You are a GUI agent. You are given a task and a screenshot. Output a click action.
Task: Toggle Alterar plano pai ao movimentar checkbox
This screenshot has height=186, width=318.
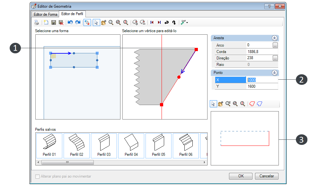coord(37,176)
